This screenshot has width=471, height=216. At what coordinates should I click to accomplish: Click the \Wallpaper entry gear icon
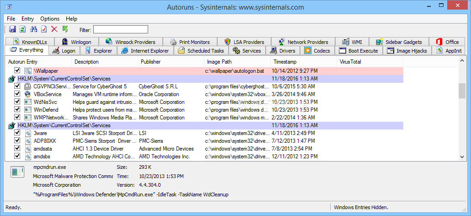[27, 71]
